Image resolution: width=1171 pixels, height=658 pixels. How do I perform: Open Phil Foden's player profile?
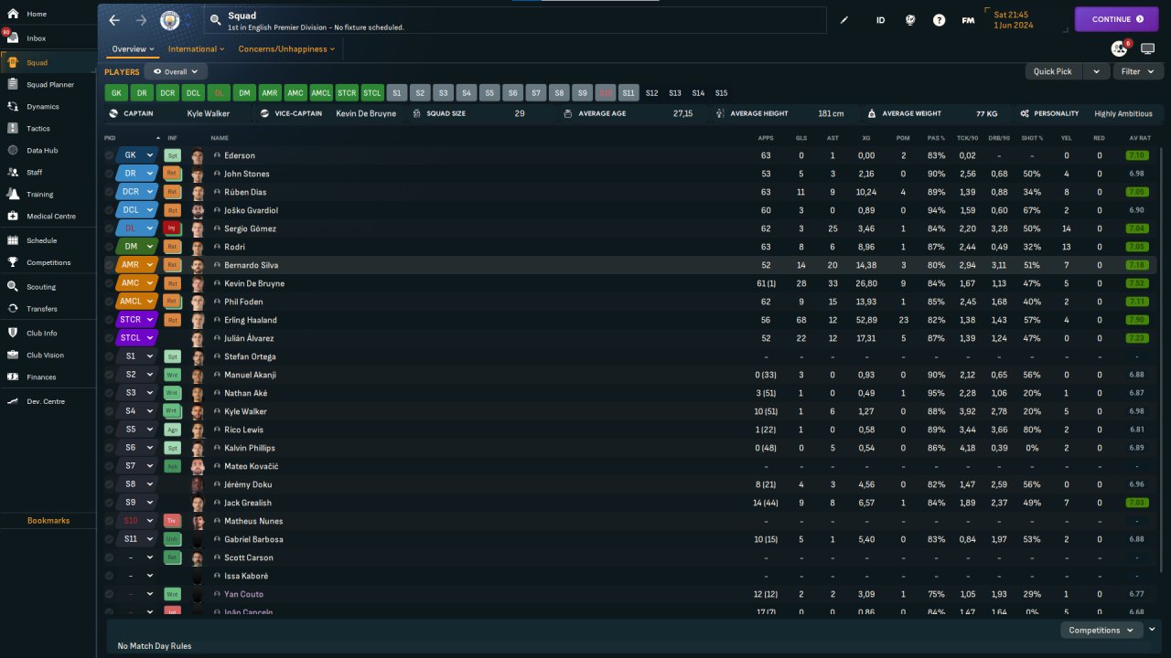(243, 302)
